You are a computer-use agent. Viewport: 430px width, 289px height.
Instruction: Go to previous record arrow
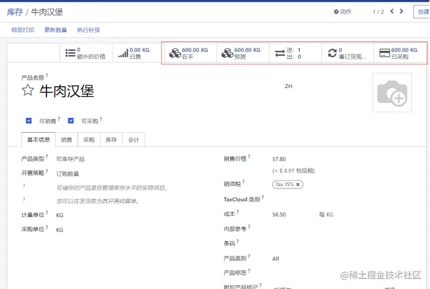[x=392, y=11]
